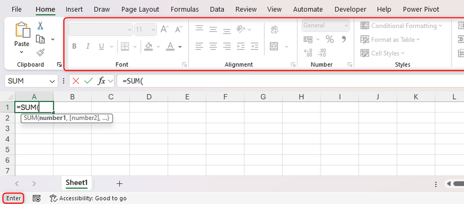Viewport: 464px width, 204px height.
Task: Select Center alignment icon
Action: click(213, 47)
